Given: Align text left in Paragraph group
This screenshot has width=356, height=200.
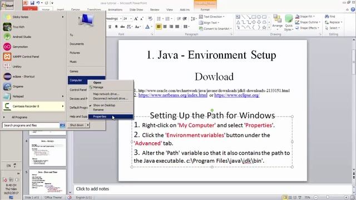Looking at the screenshot, I should click(x=159, y=27).
